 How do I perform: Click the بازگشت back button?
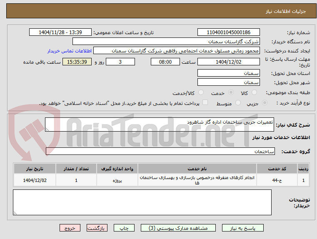[x=97, y=228]
